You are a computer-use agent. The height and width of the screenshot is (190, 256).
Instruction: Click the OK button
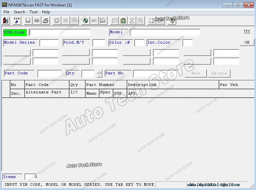[247, 42]
